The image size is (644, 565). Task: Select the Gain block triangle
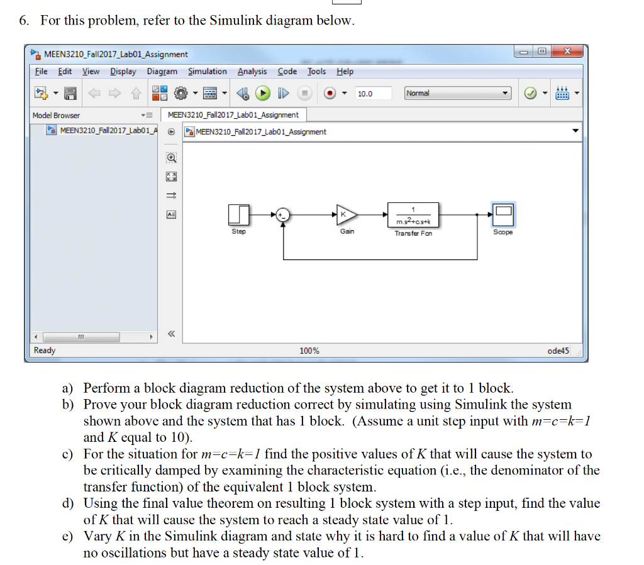tap(347, 214)
